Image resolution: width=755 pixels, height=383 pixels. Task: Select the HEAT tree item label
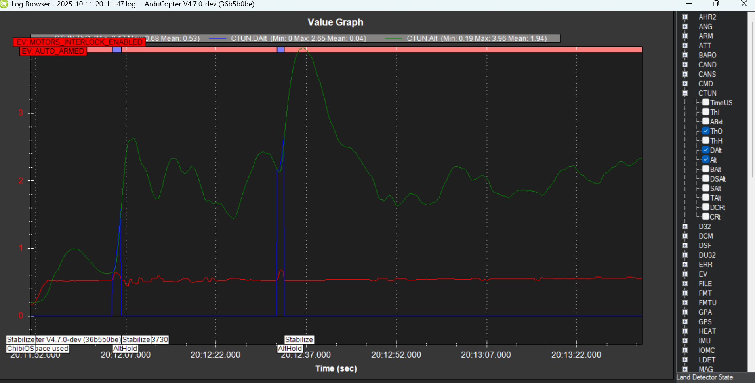click(x=707, y=331)
